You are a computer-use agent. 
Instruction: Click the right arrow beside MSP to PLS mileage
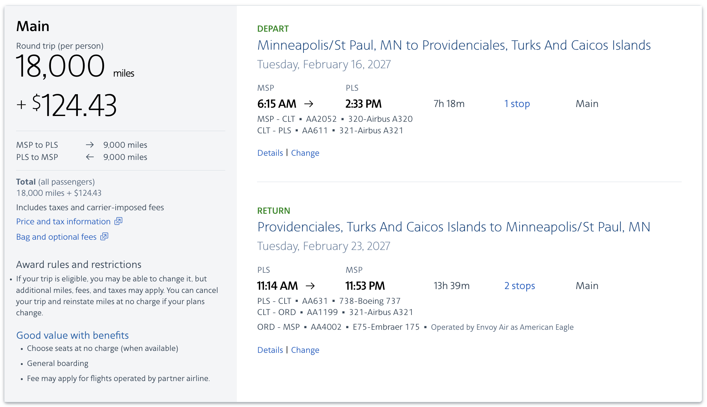pyautogui.click(x=90, y=145)
